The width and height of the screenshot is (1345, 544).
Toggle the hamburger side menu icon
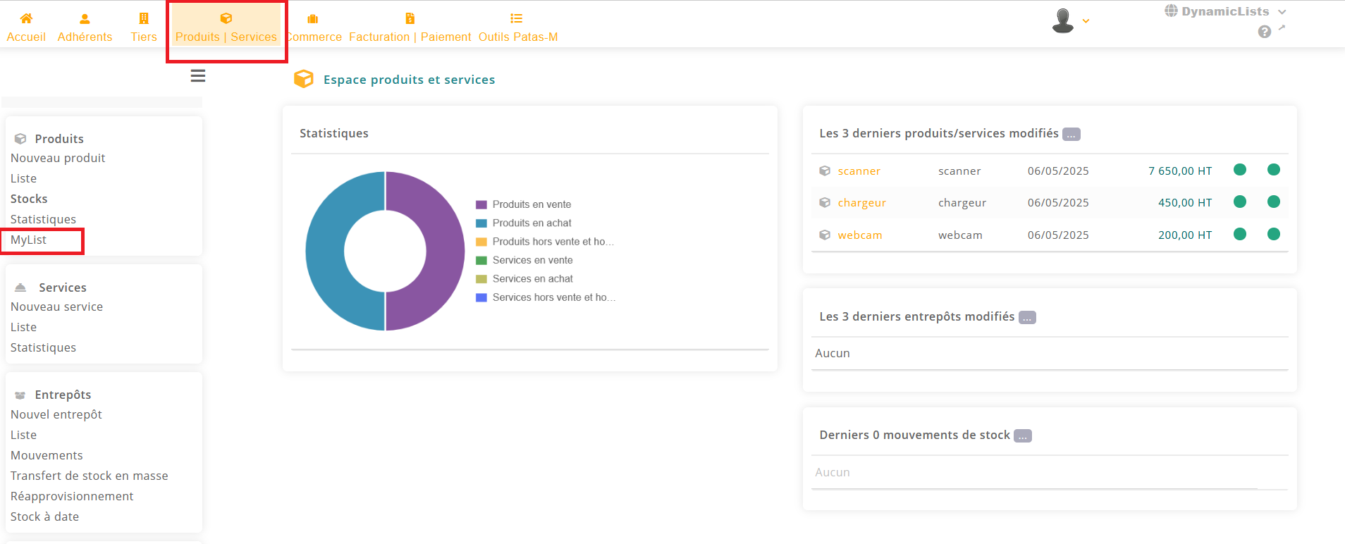click(198, 76)
